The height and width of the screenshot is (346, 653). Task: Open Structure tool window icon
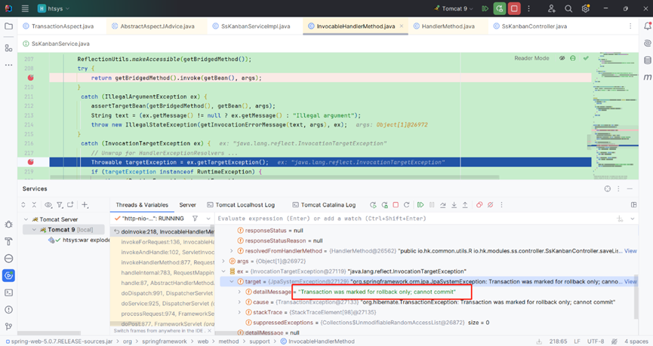8,47
